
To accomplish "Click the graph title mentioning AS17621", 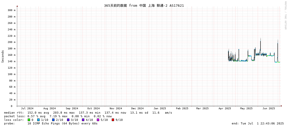I will tap(144, 5).
